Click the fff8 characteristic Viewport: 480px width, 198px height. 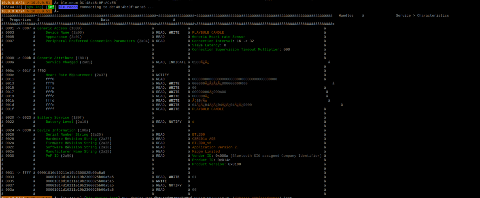50,79
